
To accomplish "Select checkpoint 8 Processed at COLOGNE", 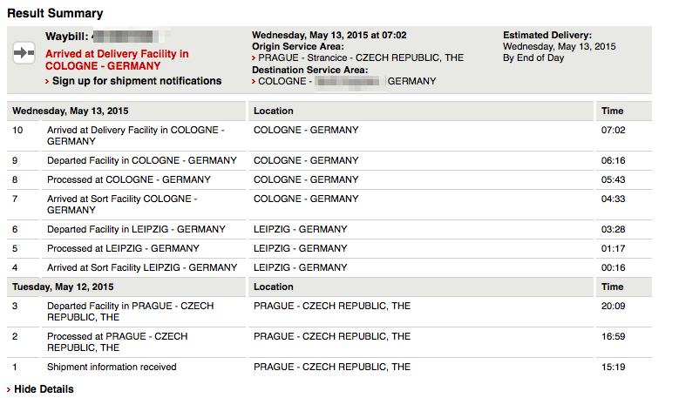I will pyautogui.click(x=329, y=179).
